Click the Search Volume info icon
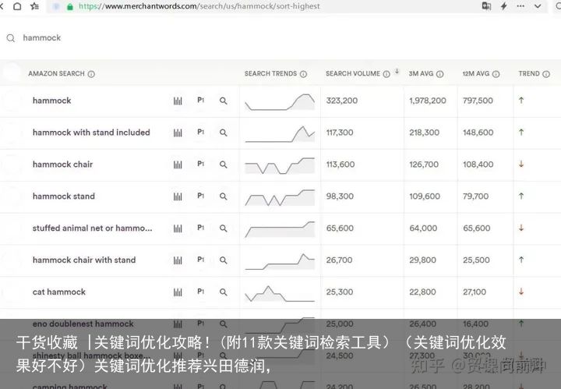The image size is (561, 389). click(386, 74)
